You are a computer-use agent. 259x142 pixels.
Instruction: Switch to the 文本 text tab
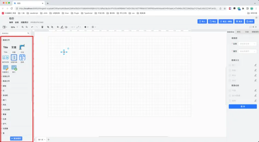247,32
